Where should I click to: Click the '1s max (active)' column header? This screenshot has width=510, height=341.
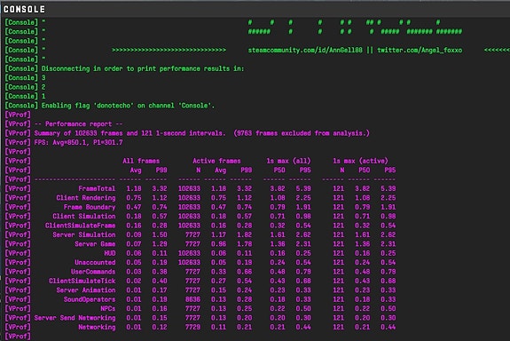tap(360, 161)
